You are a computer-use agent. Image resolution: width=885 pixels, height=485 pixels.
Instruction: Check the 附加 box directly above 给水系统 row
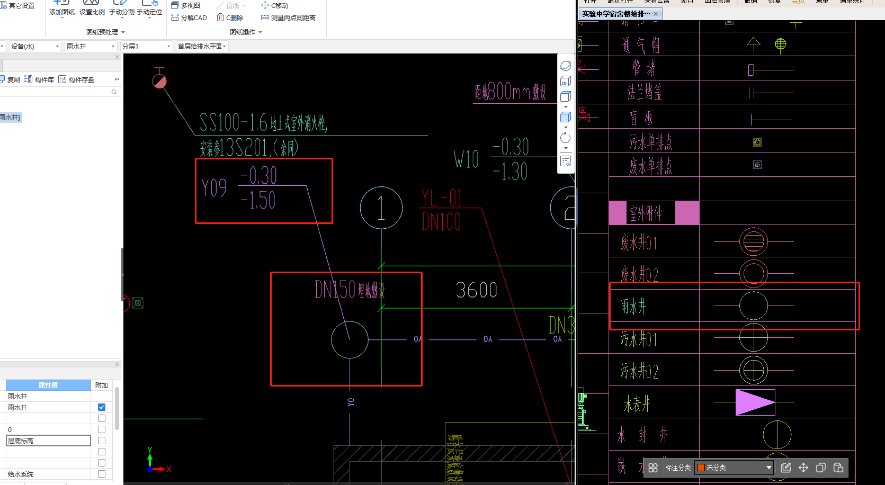pyautogui.click(x=102, y=463)
